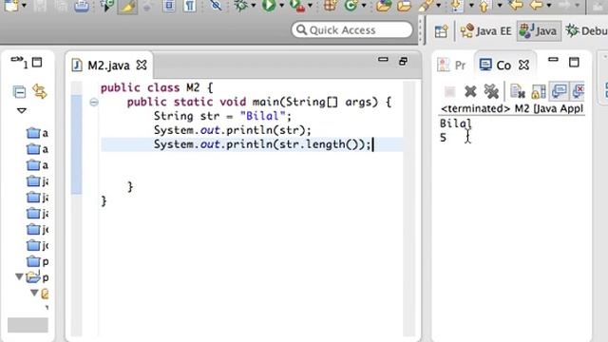Click the Debug bug icon
The image size is (608, 342).
coord(241,6)
